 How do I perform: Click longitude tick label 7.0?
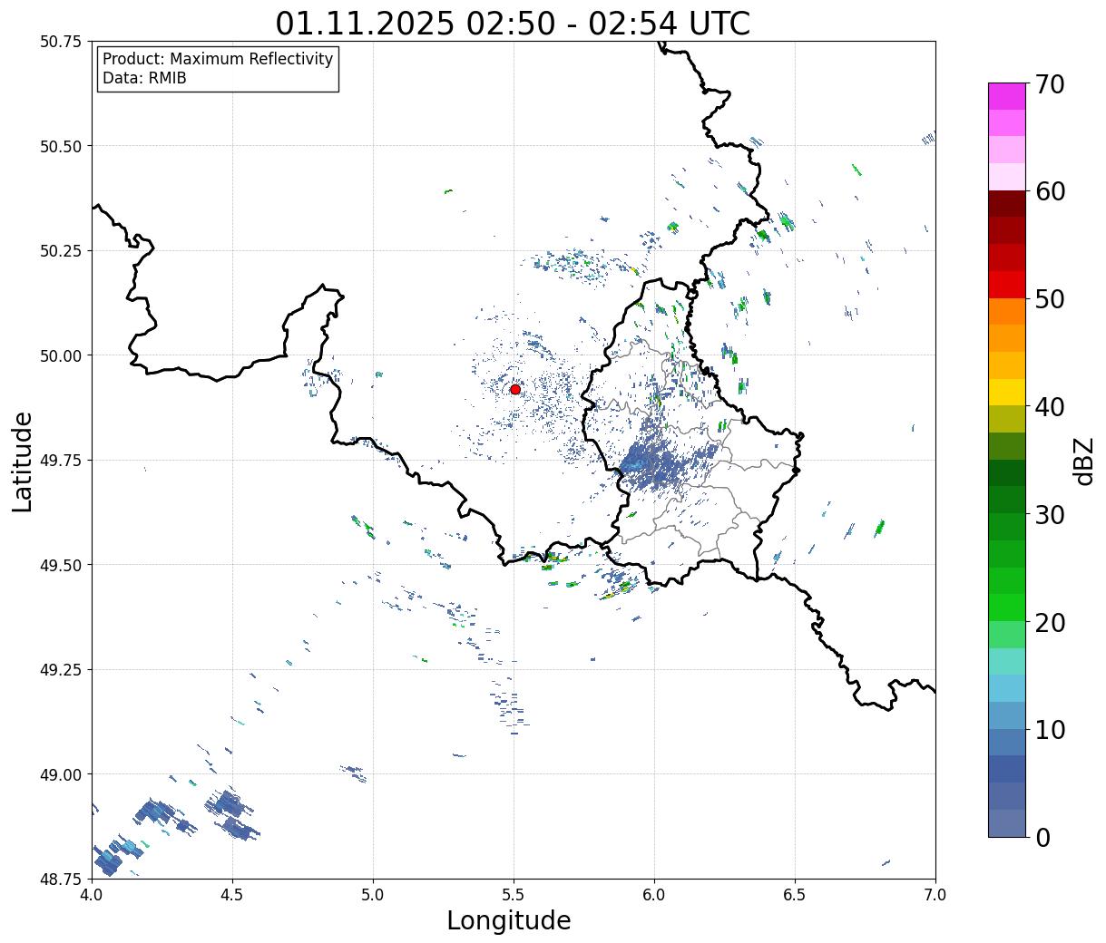[x=935, y=896]
